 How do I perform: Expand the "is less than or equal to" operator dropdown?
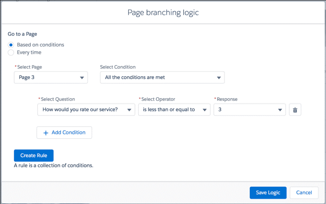click(174, 110)
